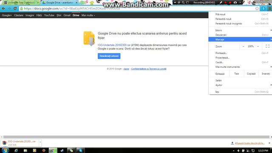This screenshot has width=272, height=153.
Task: Open the IGG-Undertale rar download item
Action: (x=20, y=143)
